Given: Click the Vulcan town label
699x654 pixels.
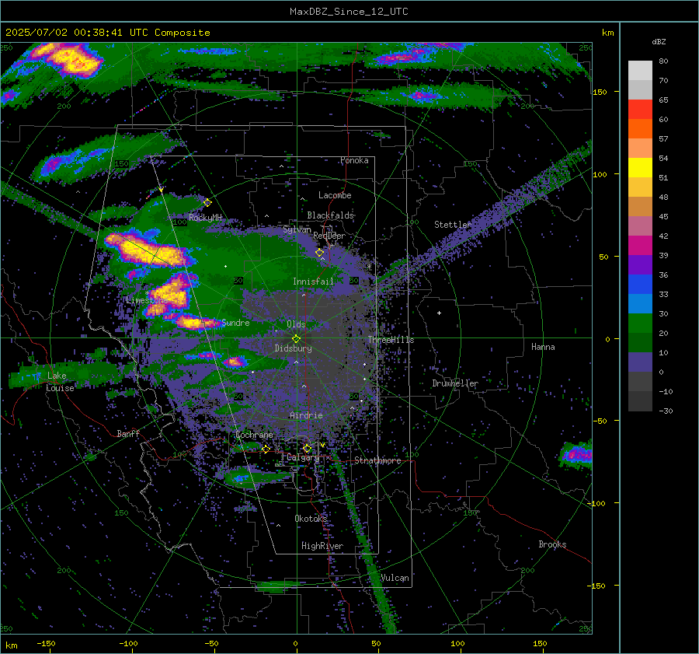Looking at the screenshot, I should pyautogui.click(x=395, y=578).
